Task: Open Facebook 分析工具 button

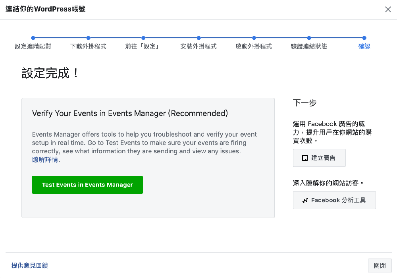Action: pyautogui.click(x=334, y=200)
